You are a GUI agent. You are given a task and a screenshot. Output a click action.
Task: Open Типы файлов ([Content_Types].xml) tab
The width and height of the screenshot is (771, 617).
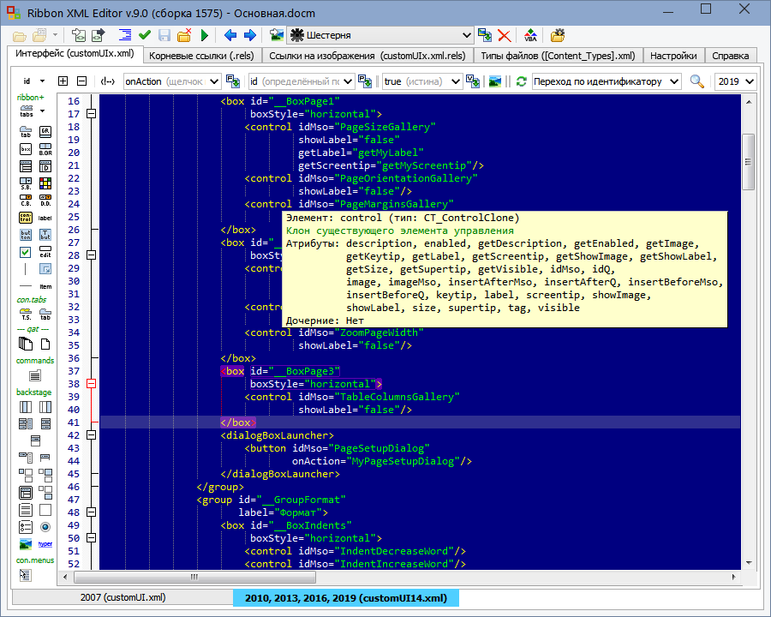point(558,56)
